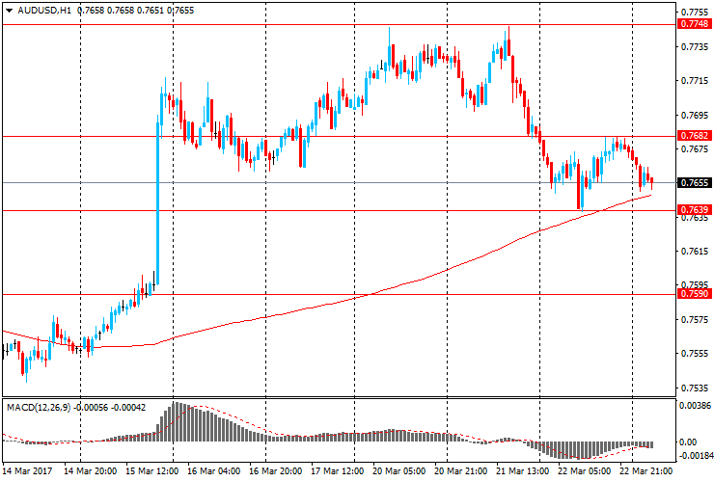Viewport: 714px width, 482px height.
Task: Select the red 0.7682 price level label
Action: [694, 136]
